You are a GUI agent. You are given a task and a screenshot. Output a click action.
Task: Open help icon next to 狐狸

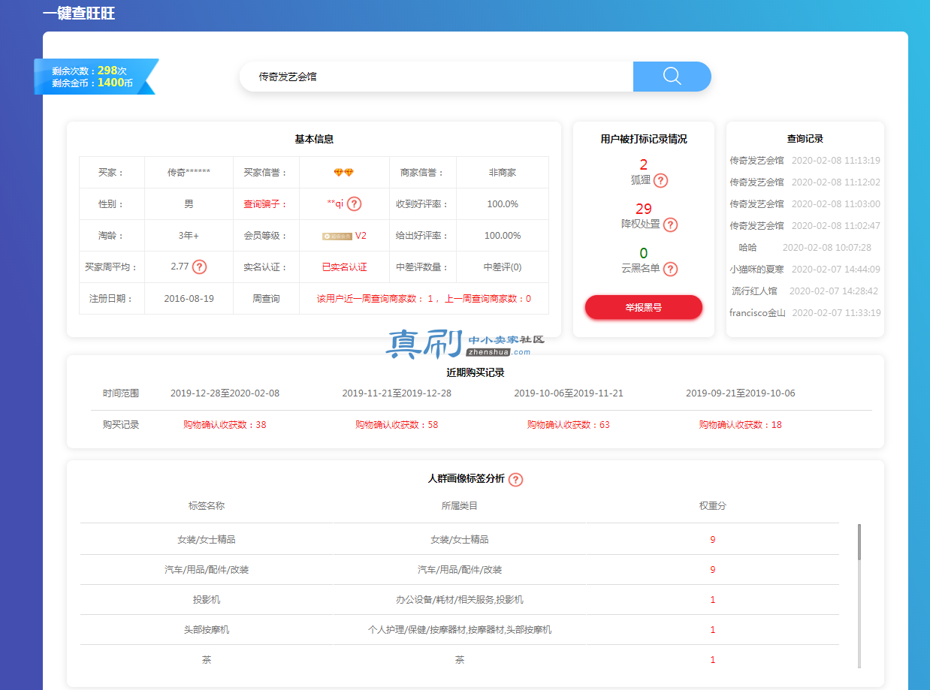pyautogui.click(x=660, y=180)
